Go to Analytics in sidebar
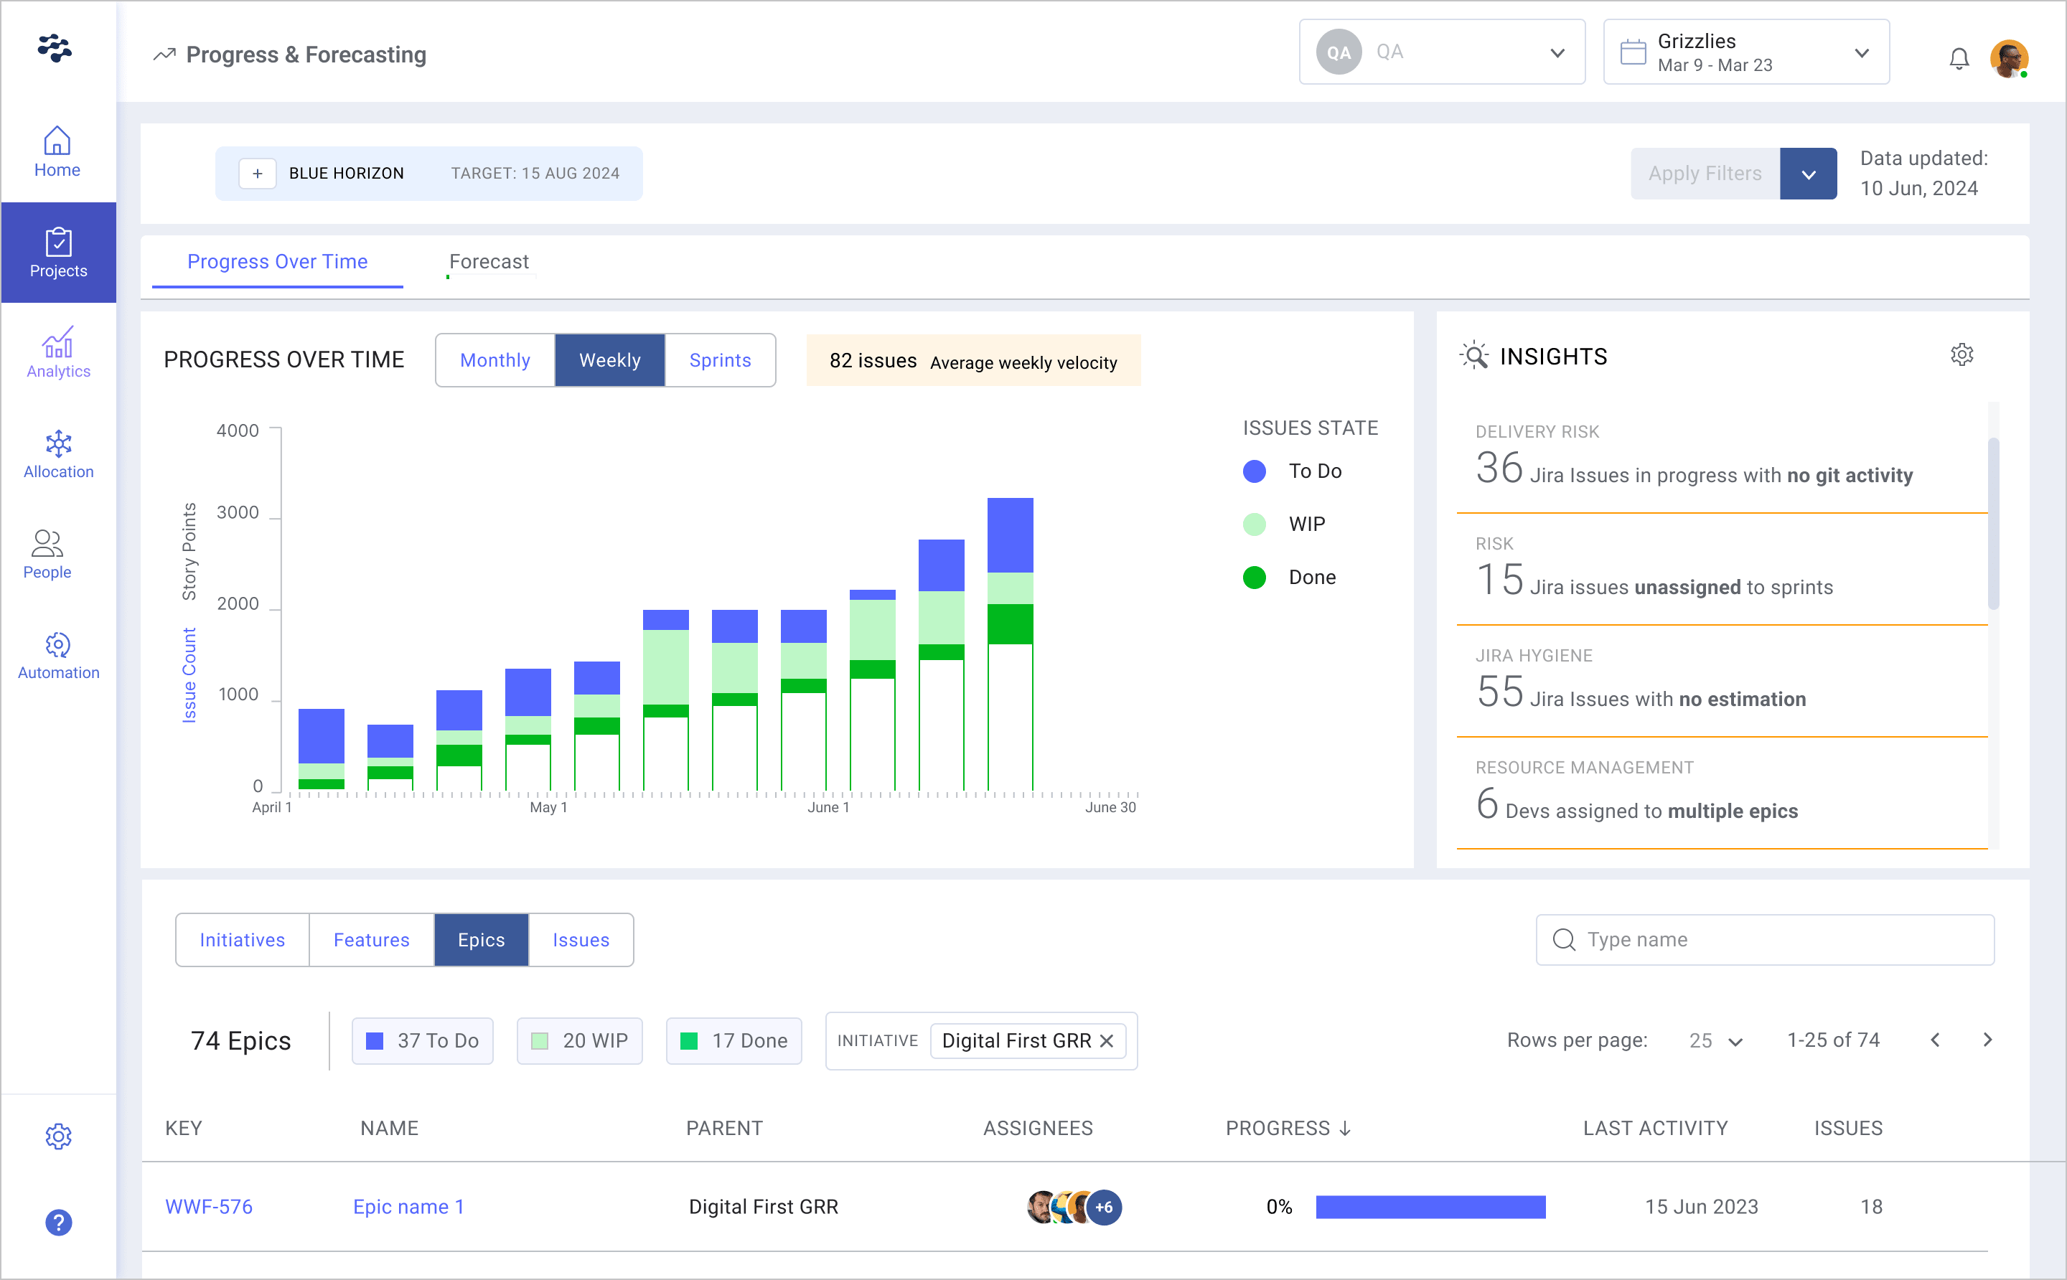The width and height of the screenshot is (2067, 1280). click(x=57, y=352)
